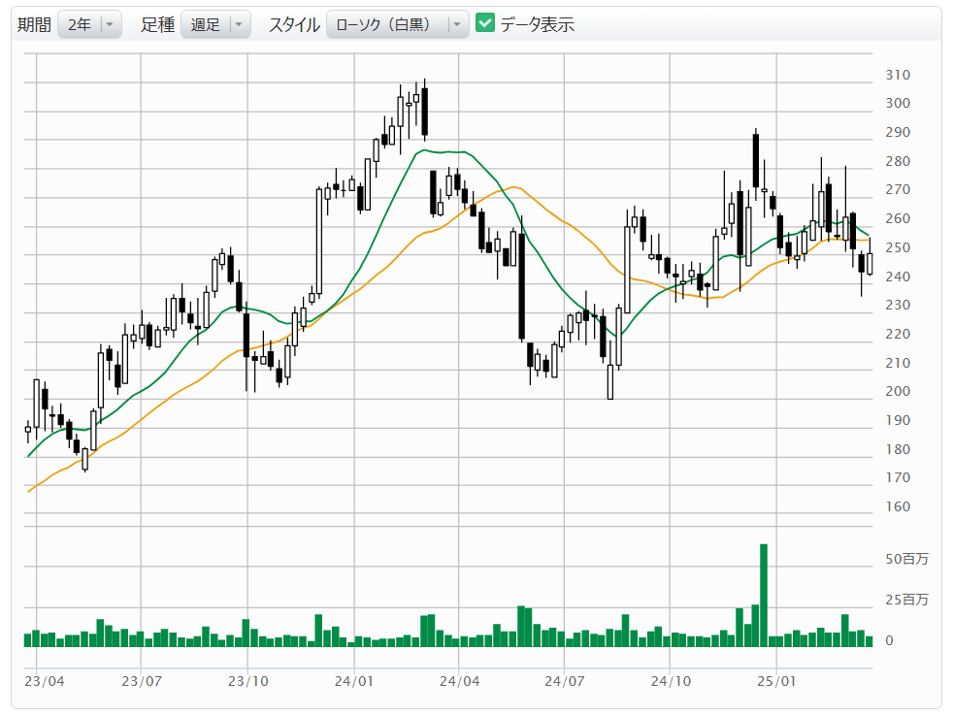
Task: Click the スタイル label
Action: 294,24
